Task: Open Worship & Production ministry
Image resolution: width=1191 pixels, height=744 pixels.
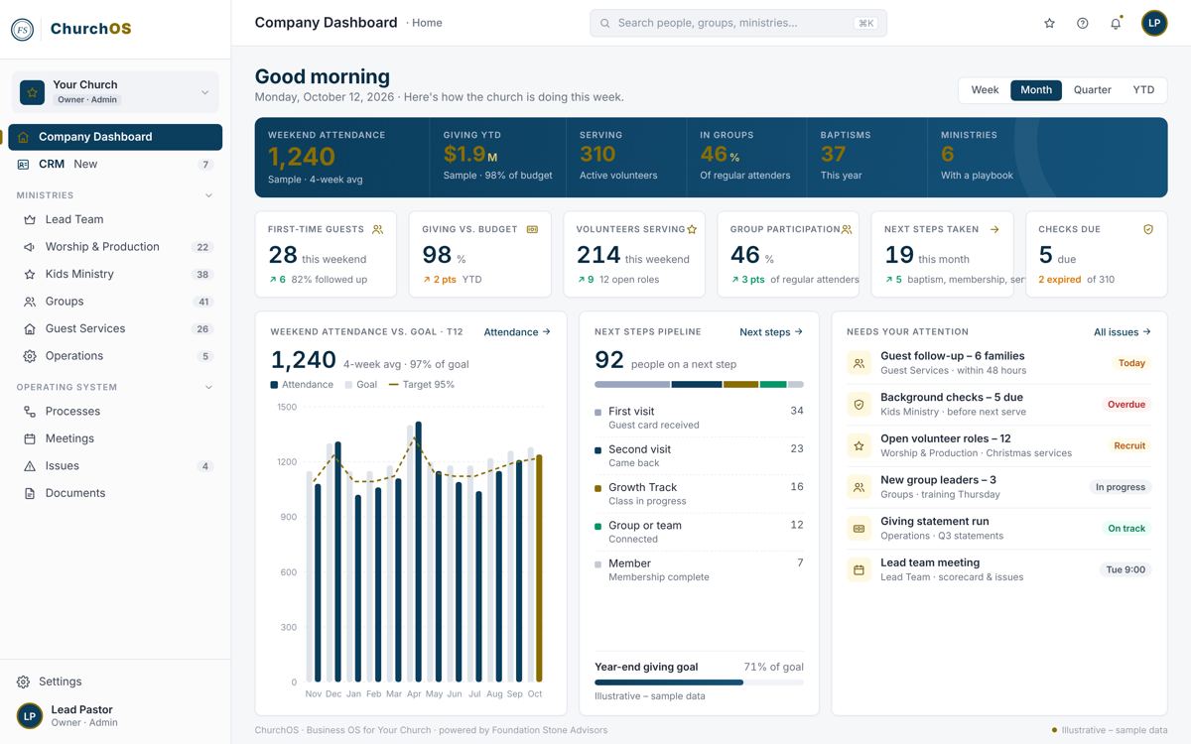Action: coord(115,247)
